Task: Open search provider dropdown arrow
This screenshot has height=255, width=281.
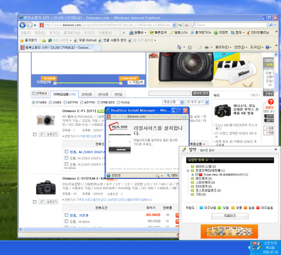Action: 275,25
